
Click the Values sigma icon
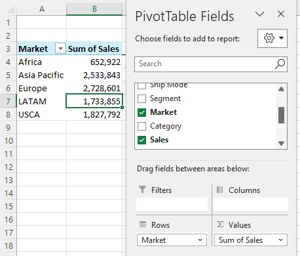[x=220, y=224]
